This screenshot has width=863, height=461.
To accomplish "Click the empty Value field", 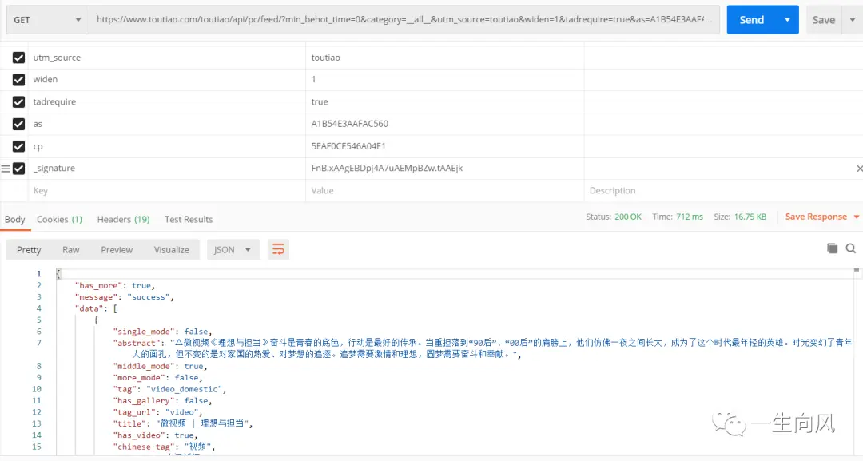I will 445,190.
